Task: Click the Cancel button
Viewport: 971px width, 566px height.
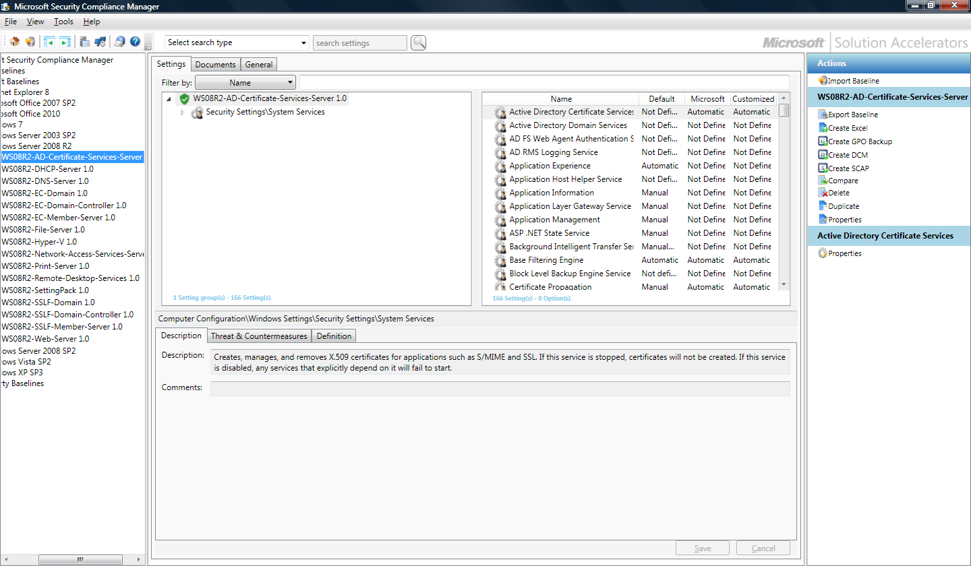Action: pos(763,548)
